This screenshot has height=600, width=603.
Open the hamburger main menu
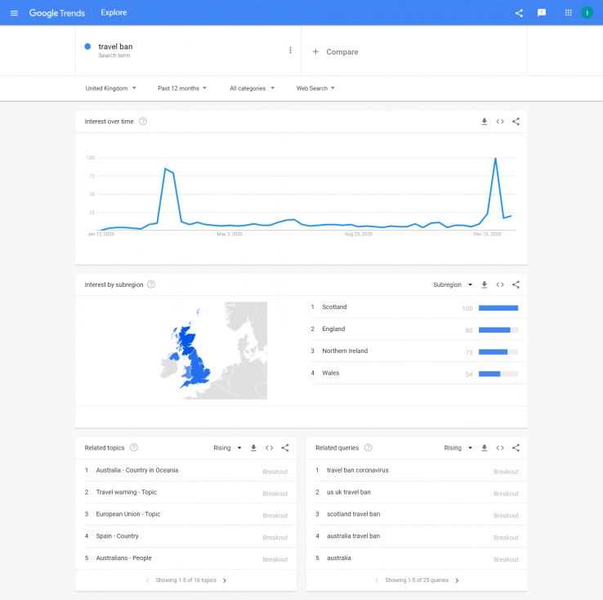[x=14, y=13]
